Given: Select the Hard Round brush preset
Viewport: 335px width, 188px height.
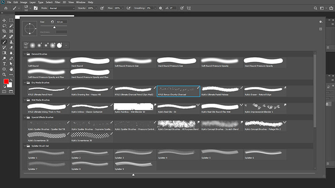Looking at the screenshot, I should [x=92, y=62].
